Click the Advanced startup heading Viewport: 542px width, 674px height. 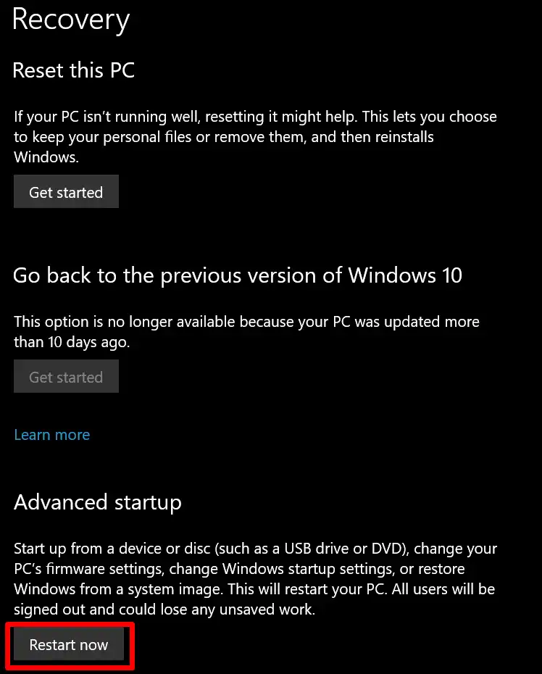click(98, 502)
